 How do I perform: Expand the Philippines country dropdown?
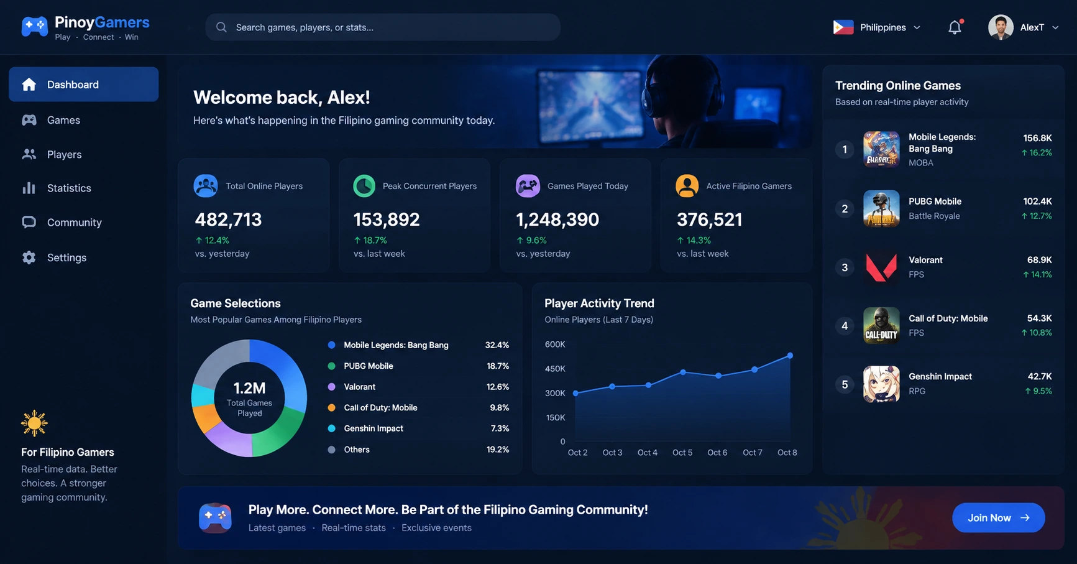point(877,27)
